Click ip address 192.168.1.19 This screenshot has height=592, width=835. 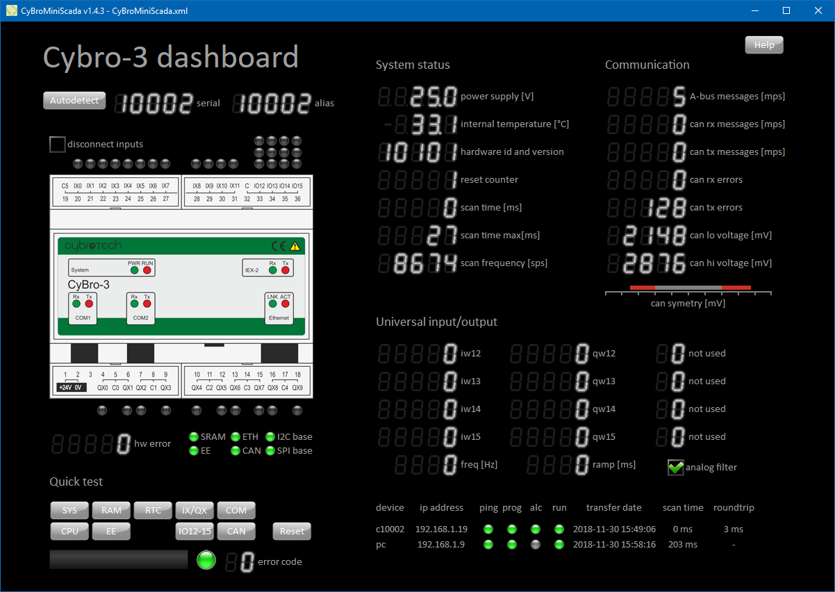[x=442, y=529]
